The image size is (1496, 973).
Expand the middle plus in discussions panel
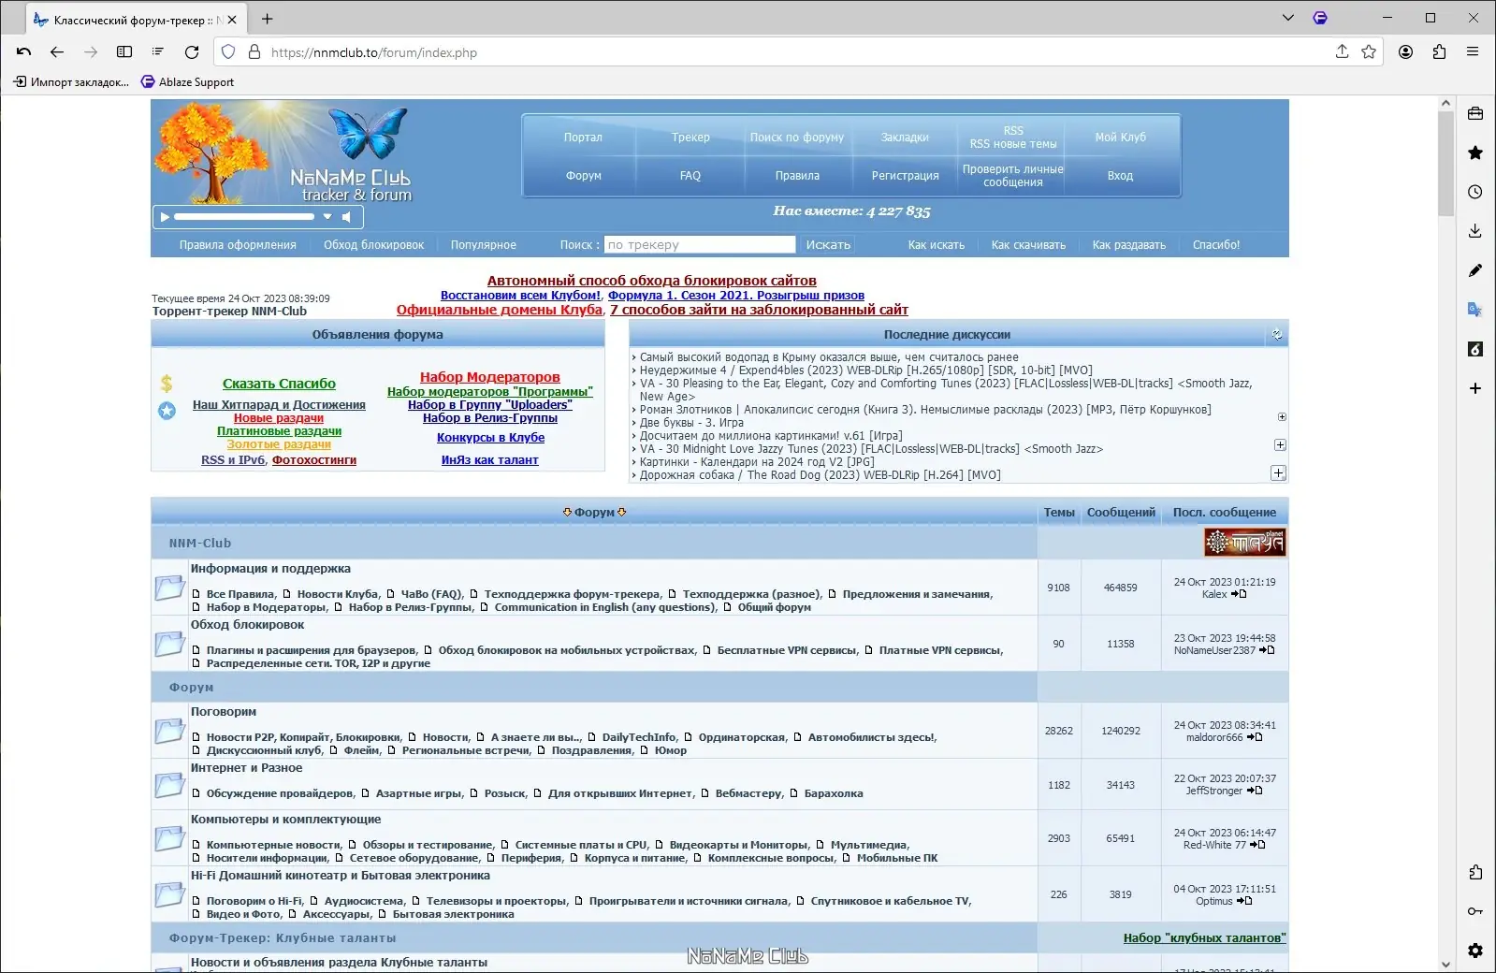click(x=1280, y=445)
